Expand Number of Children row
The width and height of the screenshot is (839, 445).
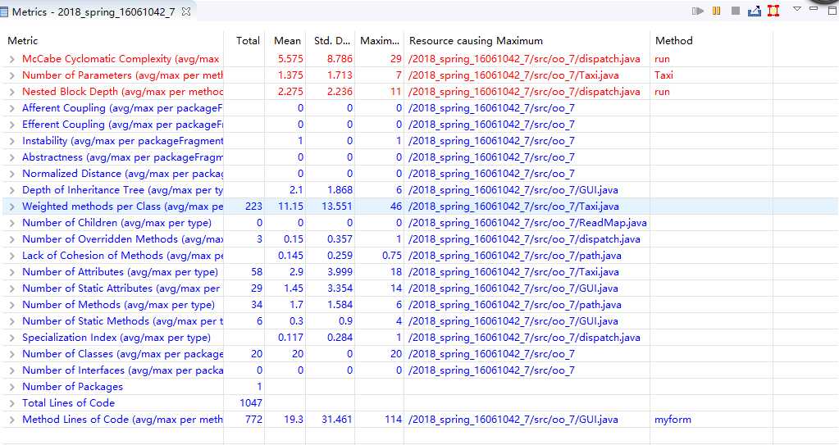coord(11,223)
